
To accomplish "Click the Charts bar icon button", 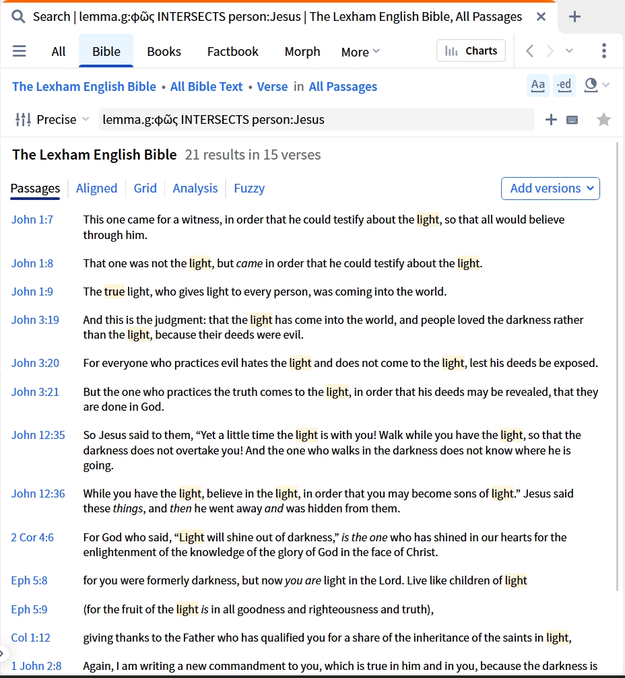I will 471,51.
